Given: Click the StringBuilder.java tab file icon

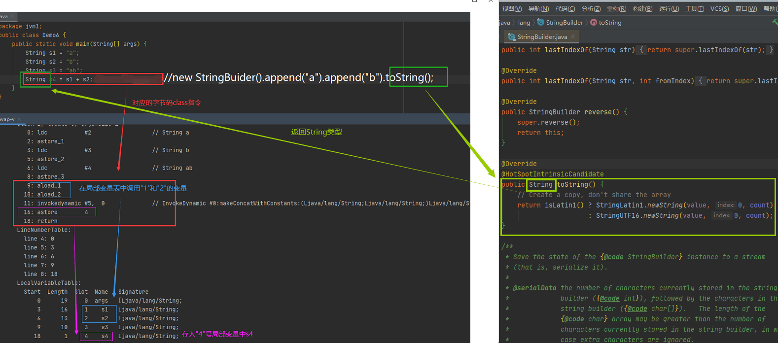Looking at the screenshot, I should pyautogui.click(x=512, y=37).
